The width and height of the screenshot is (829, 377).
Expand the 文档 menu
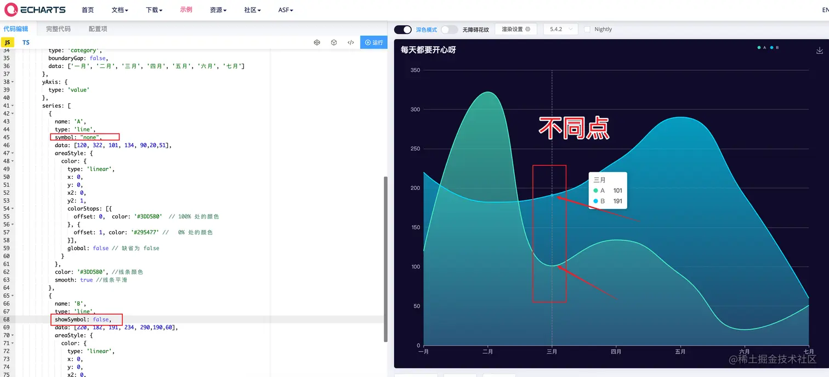[120, 10]
